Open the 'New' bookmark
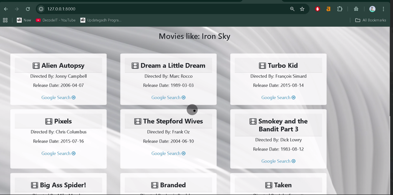 click(24, 20)
